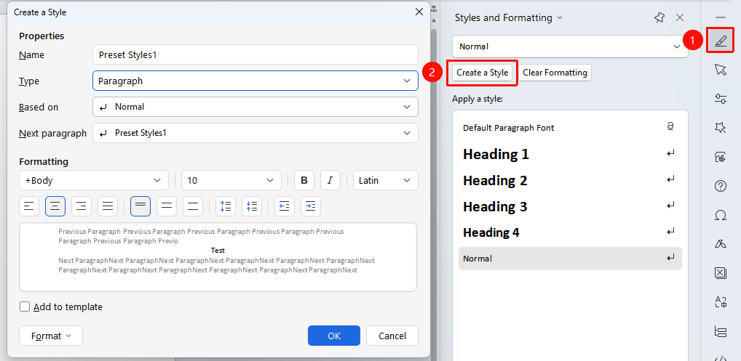Collapse sidebar with the dash icon at top
Viewport: 741px width, 361px height.
[720, 17]
